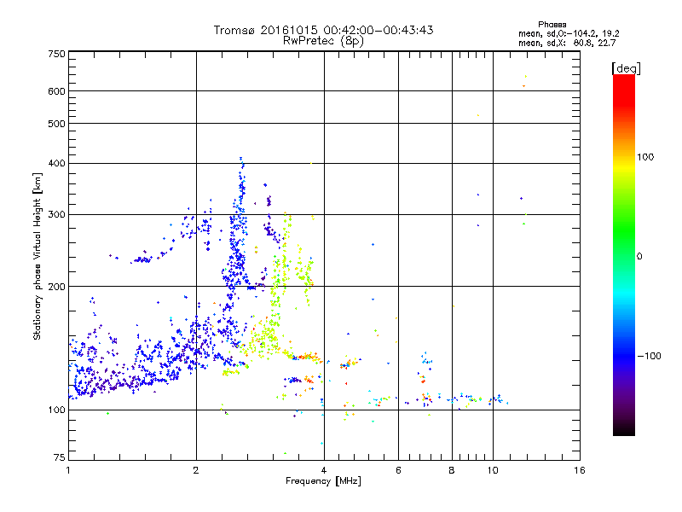Click the 'mean, sd,X: 80.8, 22.7' statistic line
Screen dimensions: 682x512
coord(567,43)
